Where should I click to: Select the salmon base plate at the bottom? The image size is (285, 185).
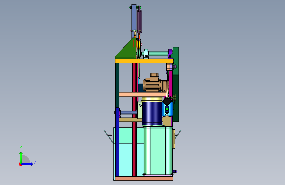click(144, 178)
